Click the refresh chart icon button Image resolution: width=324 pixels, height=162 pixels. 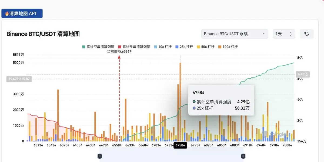[x=307, y=34]
